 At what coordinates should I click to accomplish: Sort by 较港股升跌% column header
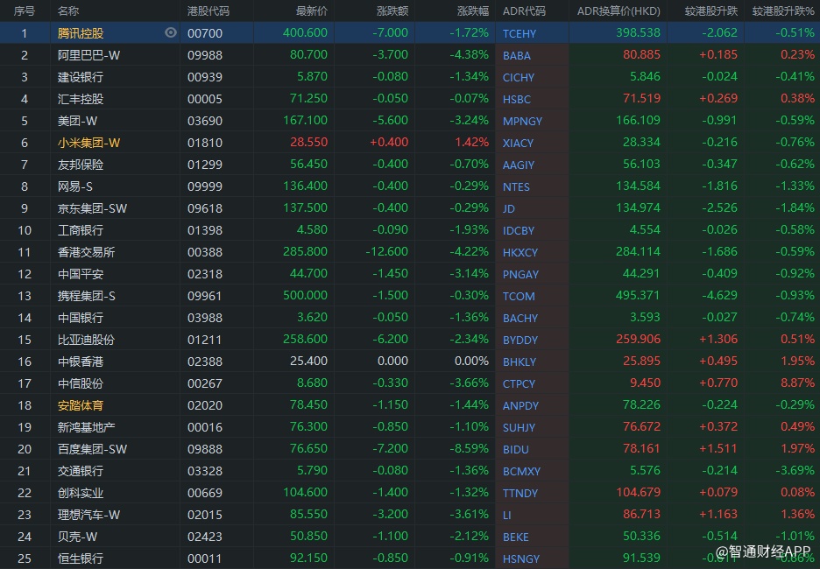point(782,11)
